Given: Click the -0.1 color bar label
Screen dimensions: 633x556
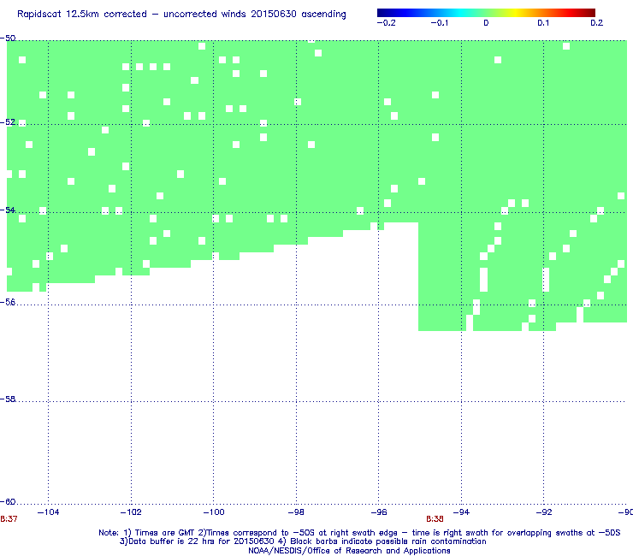Looking at the screenshot, I should click(440, 23).
